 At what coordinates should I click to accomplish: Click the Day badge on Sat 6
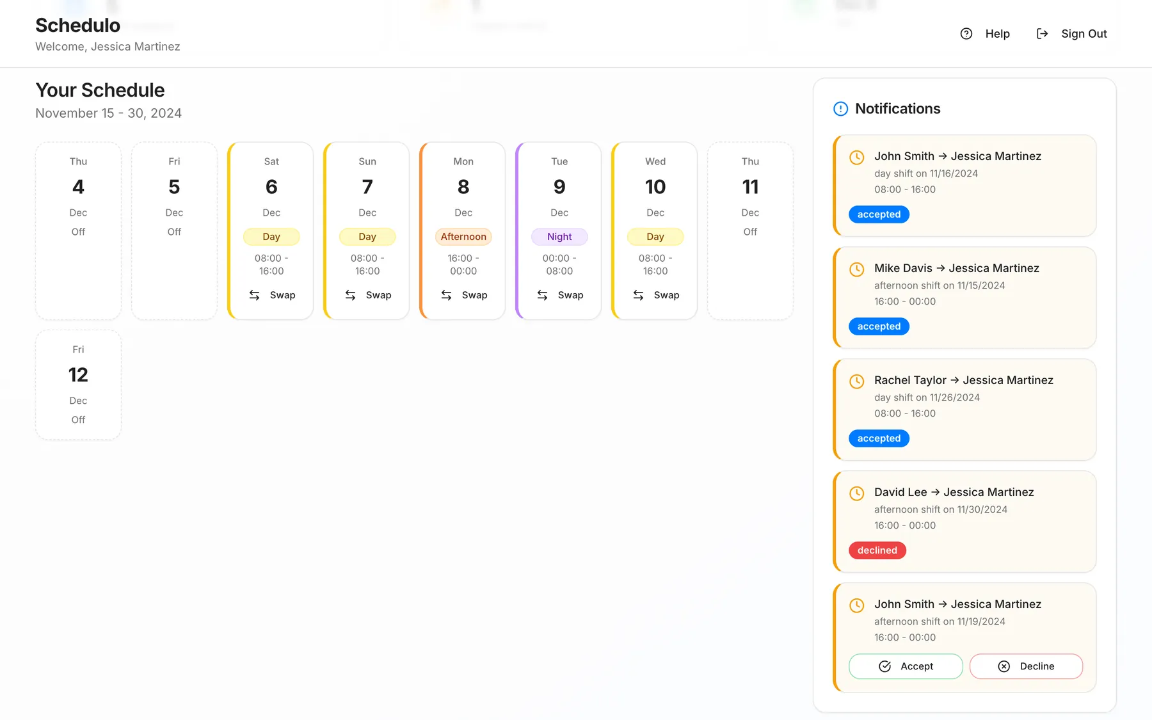pos(271,237)
